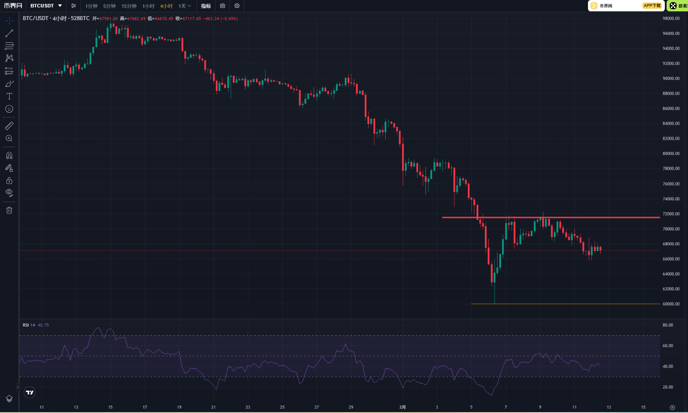
Task: Expand the 1天 timeframe dropdown
Action: click(185, 6)
